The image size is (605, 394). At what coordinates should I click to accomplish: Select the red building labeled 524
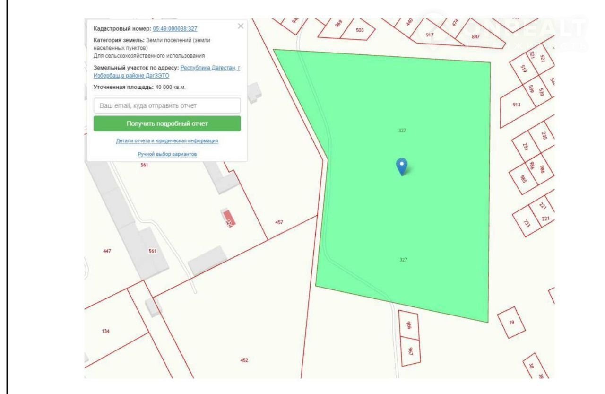tap(229, 217)
